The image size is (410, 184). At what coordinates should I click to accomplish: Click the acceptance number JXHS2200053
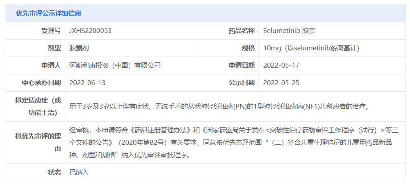pos(90,31)
